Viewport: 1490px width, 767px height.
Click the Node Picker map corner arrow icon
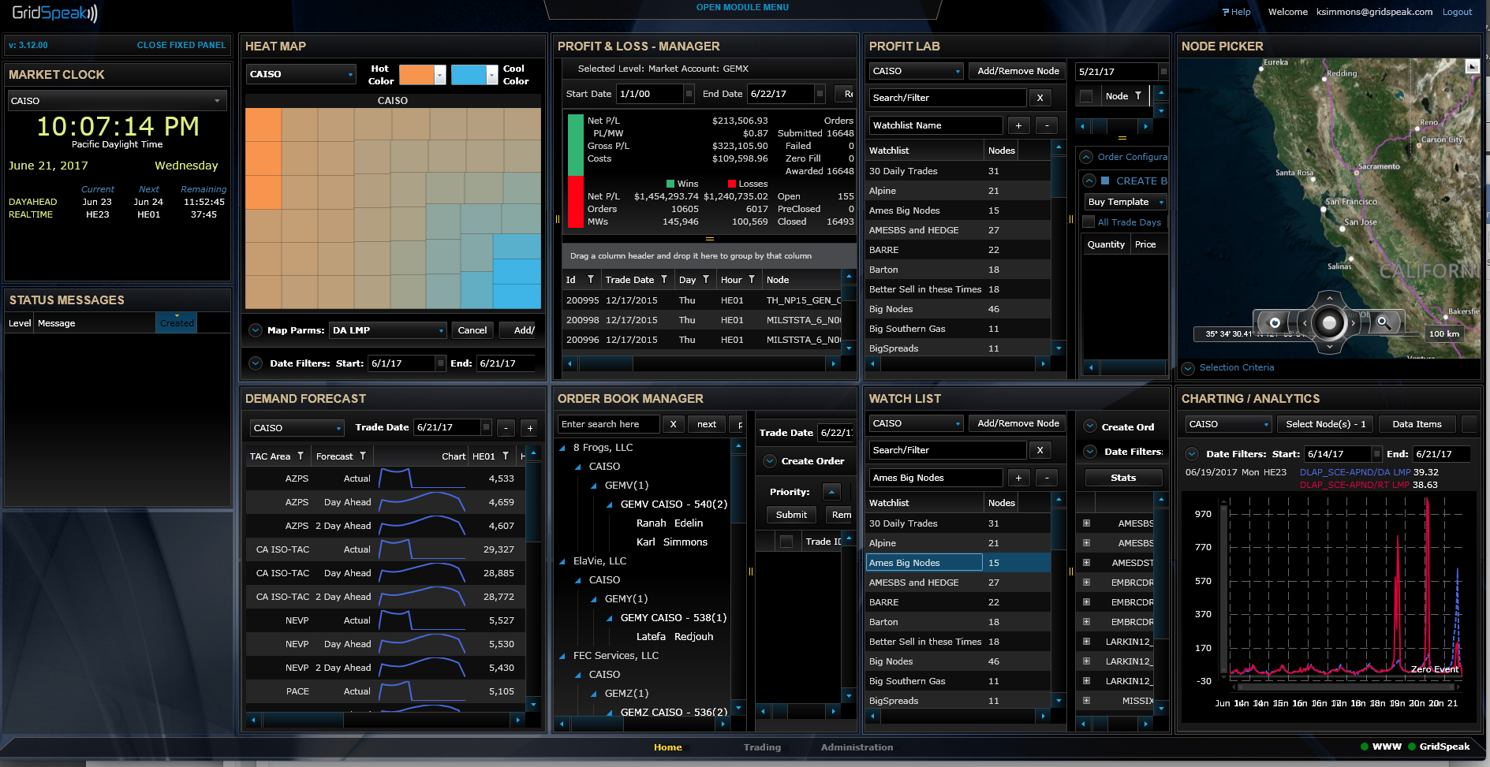[x=1472, y=67]
